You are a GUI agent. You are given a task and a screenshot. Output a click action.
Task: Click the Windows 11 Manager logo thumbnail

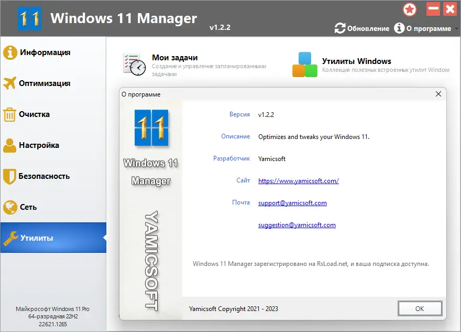pyautogui.click(x=151, y=128)
